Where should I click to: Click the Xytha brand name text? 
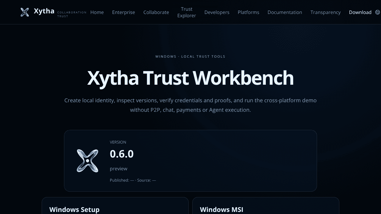point(44,11)
